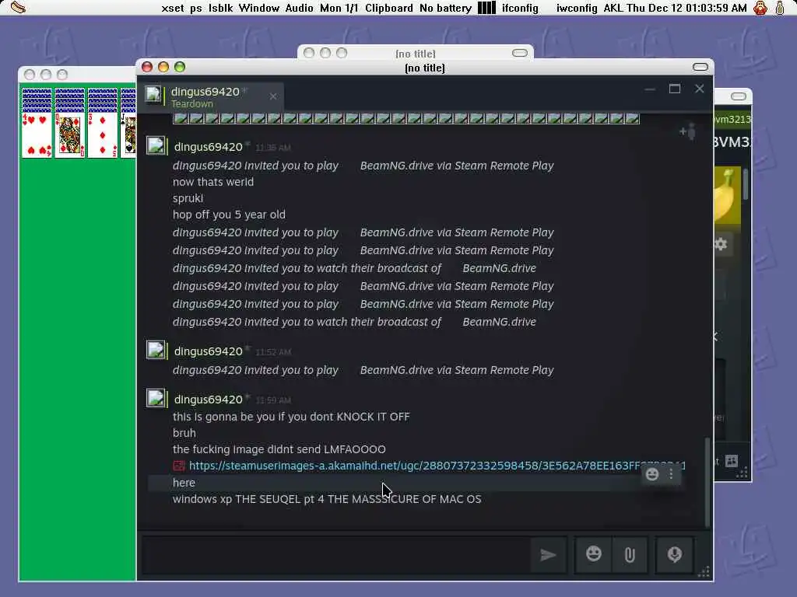Send the chat message with arrow button

[x=548, y=554]
